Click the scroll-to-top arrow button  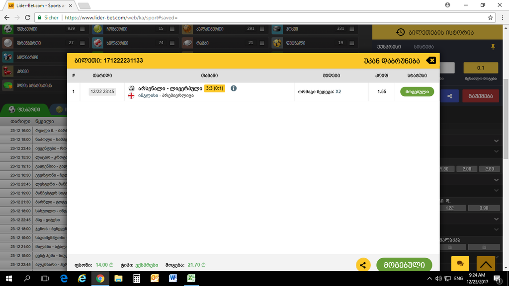pos(486,263)
